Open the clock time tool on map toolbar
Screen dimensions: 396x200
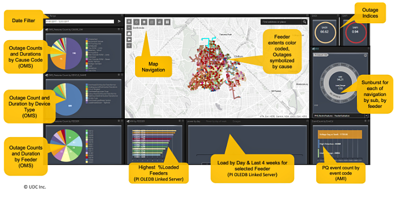coord(136,22)
